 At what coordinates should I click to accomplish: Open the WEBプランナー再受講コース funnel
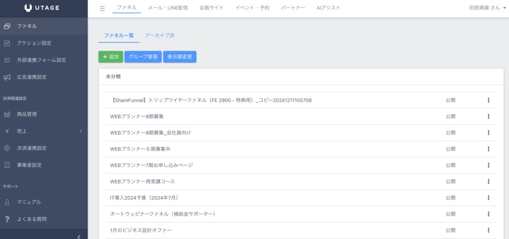(143, 181)
